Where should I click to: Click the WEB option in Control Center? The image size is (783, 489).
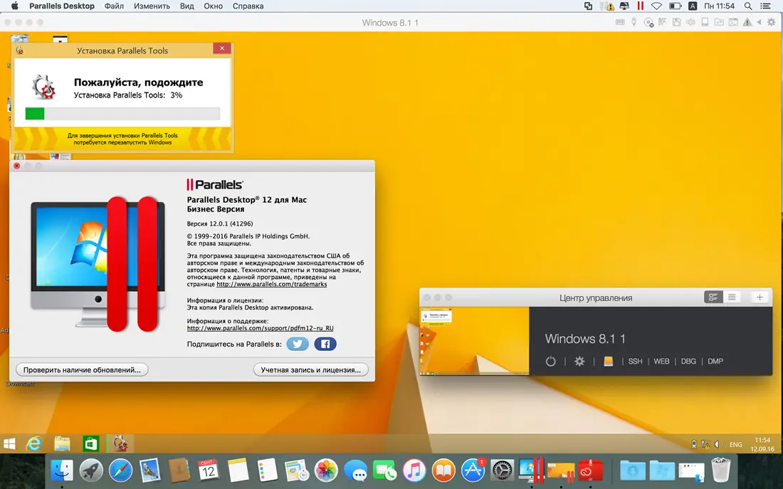[662, 361]
